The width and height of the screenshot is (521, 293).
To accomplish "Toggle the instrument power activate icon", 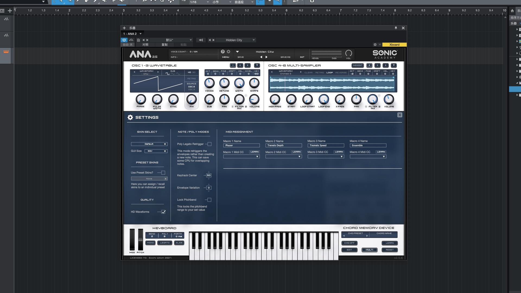I will [124, 40].
